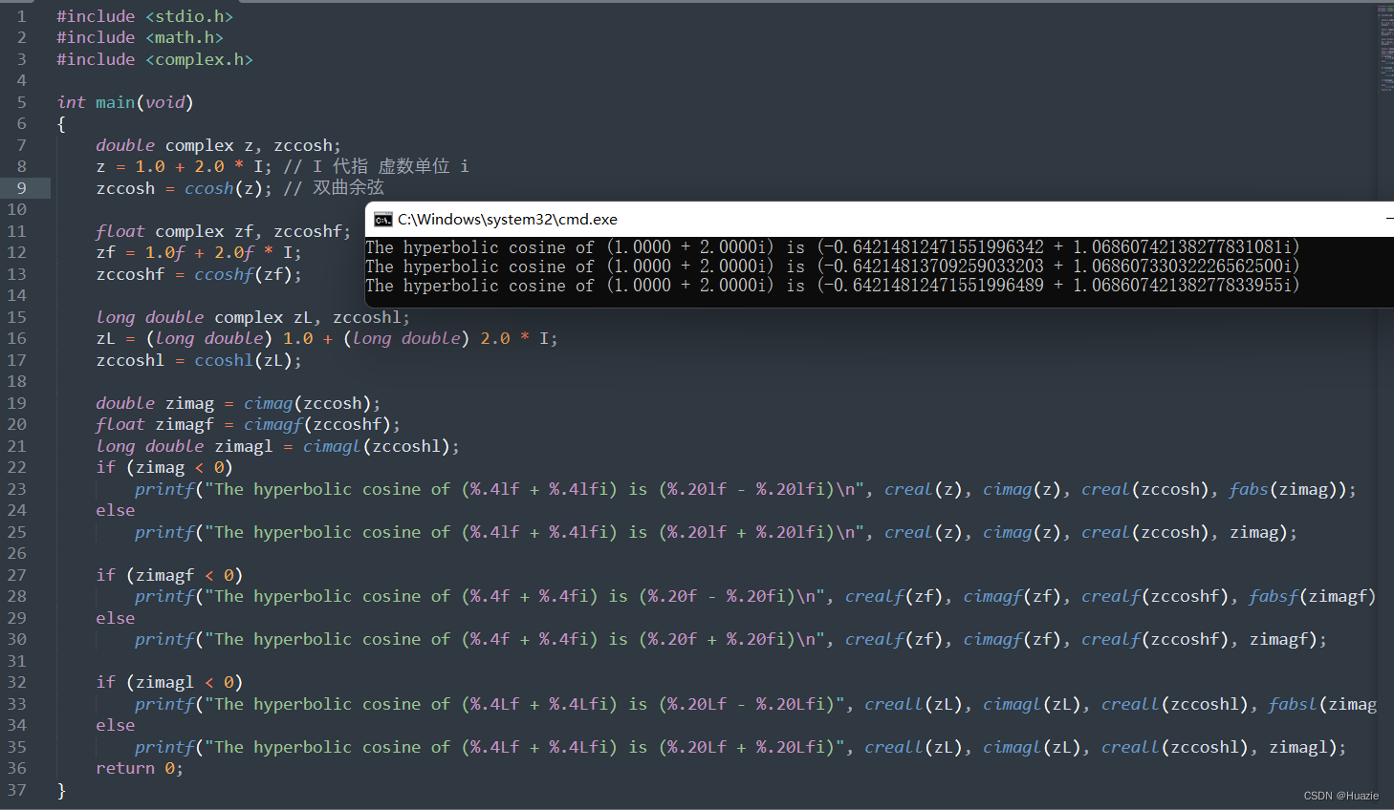Image resolution: width=1394 pixels, height=810 pixels.
Task: Click the C:\Windows\system32\cmd.exe title text
Action: point(508,220)
